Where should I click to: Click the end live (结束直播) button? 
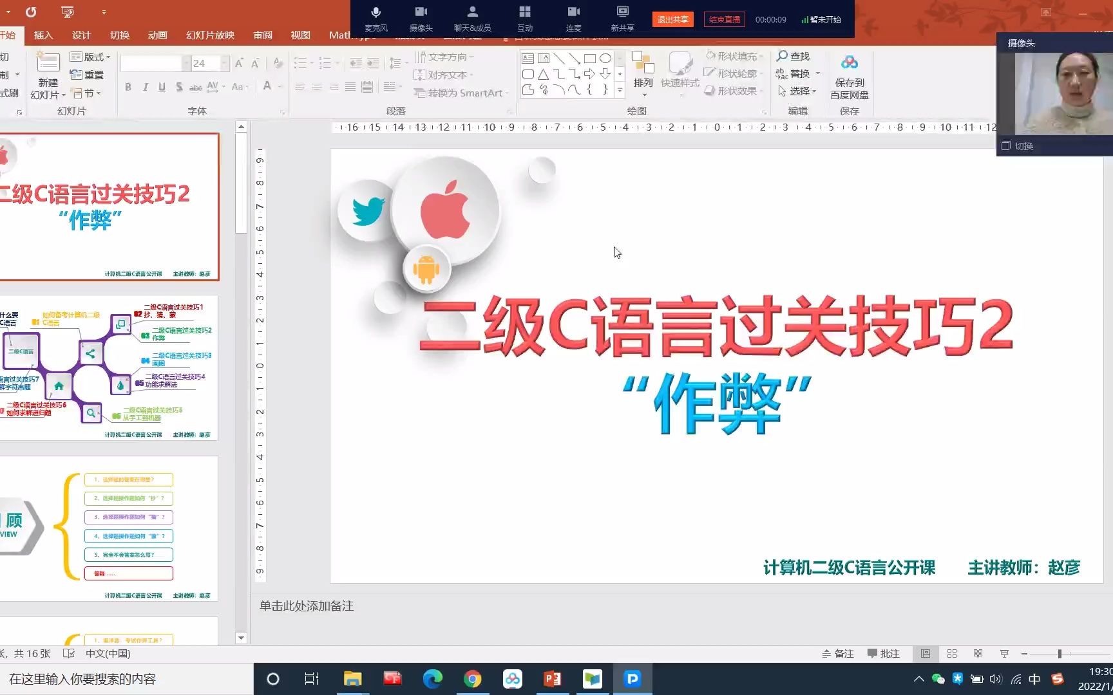pos(725,19)
